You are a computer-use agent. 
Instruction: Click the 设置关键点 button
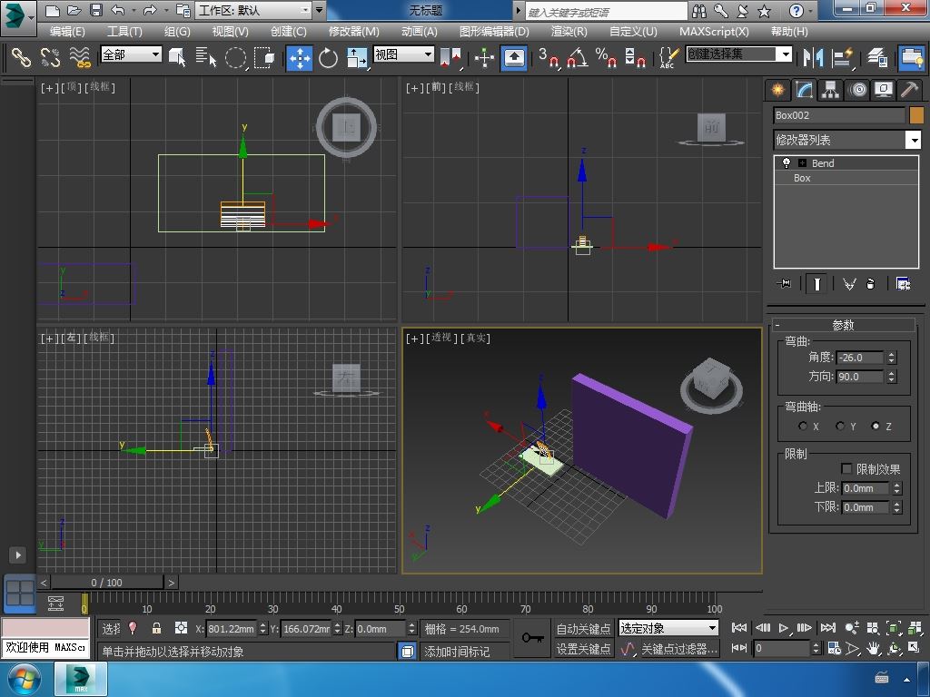(583, 649)
